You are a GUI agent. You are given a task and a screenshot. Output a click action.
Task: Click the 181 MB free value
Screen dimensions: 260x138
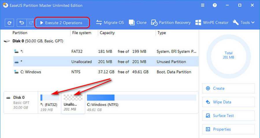click(105, 51)
